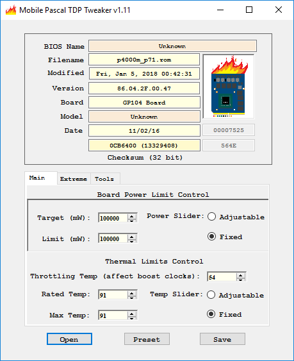The image size is (294, 361).
Task: Switch to the Main tab
Action: [41, 178]
